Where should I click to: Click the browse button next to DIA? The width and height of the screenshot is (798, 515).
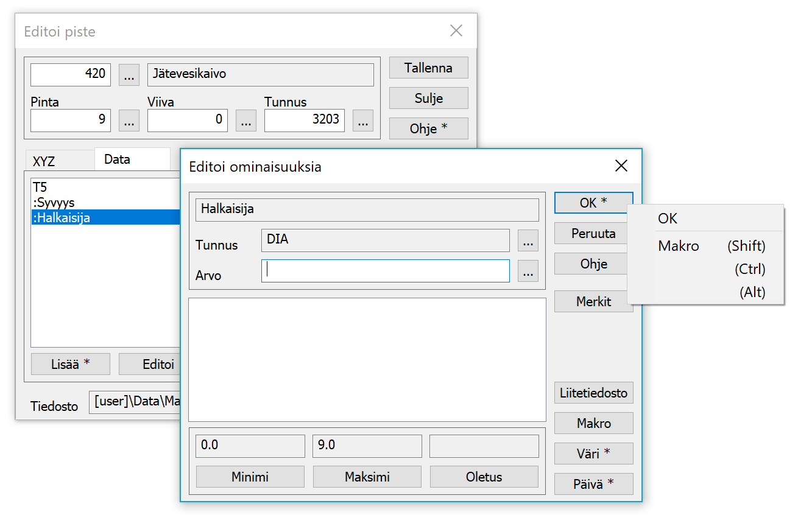pyautogui.click(x=528, y=241)
